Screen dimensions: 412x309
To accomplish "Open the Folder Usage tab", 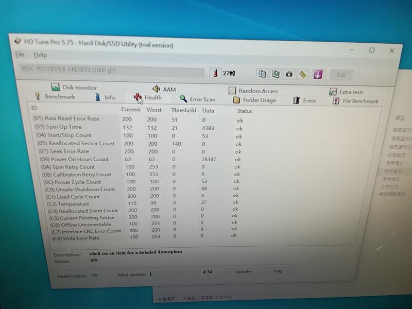I will [254, 100].
